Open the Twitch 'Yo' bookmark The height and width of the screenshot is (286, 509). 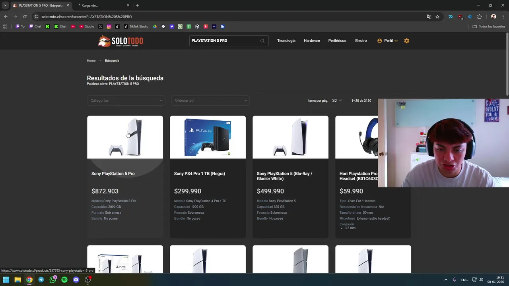point(20,27)
